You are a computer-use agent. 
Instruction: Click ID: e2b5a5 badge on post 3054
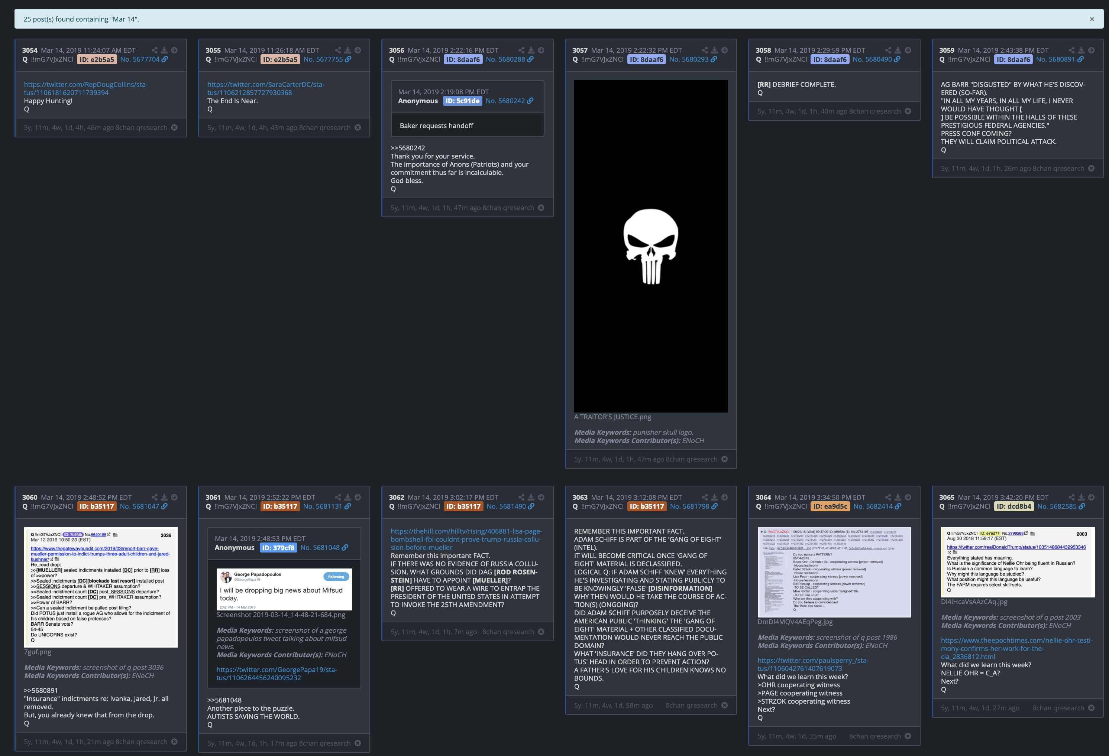97,59
